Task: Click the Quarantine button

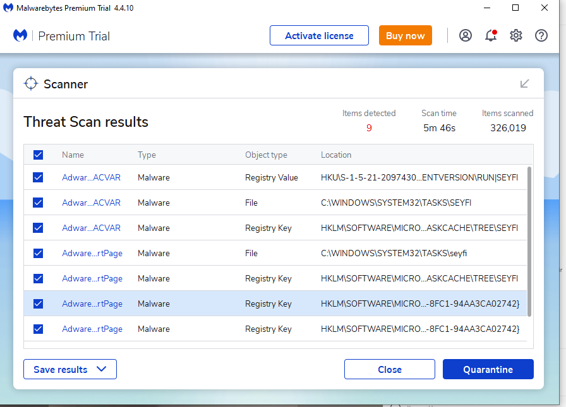Action: click(488, 369)
